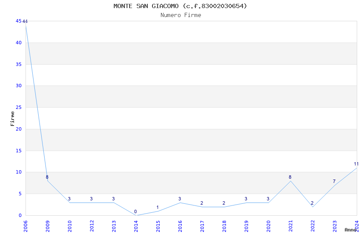Pick the data value 8 above 2009
The width and height of the screenshot is (361, 234).
(47, 177)
